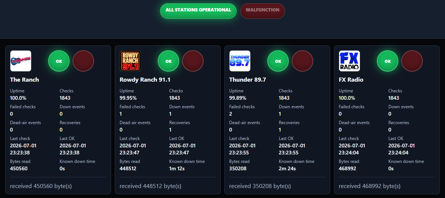445x198 pixels.
Task: Click Rowdy Ranch Last OK timestamp
Action: (183, 149)
